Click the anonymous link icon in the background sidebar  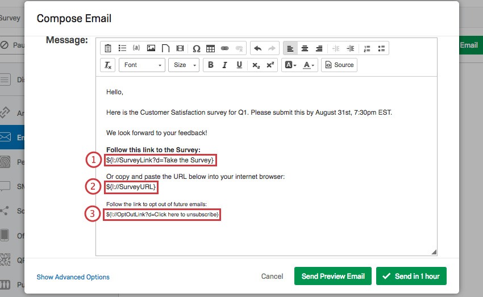[5, 112]
